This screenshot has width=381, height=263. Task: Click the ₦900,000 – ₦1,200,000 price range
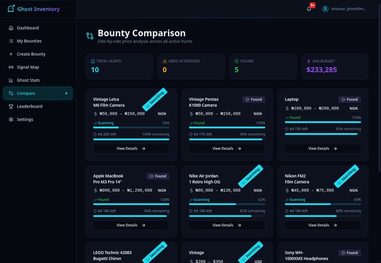tap(126, 190)
